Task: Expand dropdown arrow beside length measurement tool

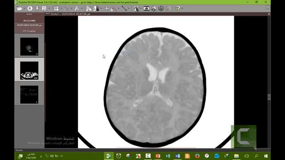Action: [x=129, y=8]
